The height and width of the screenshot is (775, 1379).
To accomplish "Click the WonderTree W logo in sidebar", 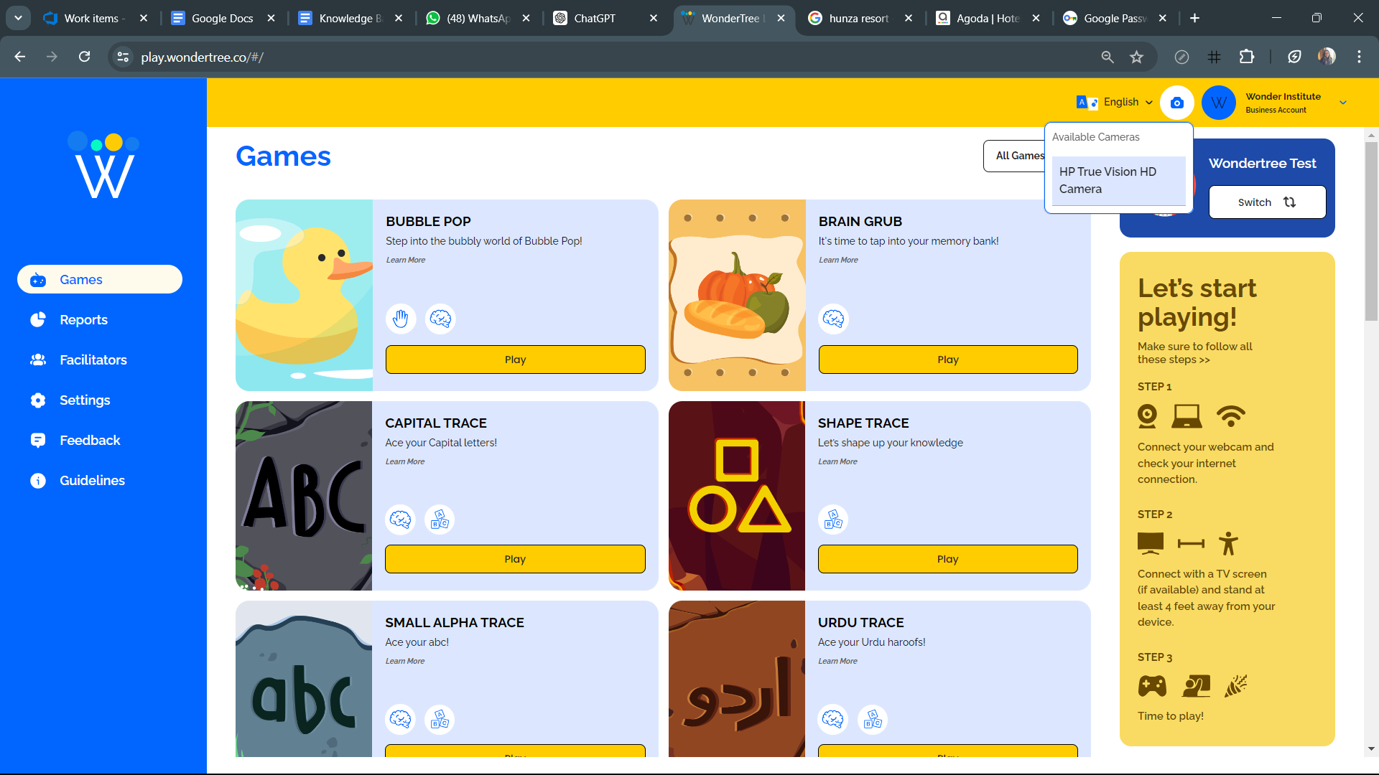I will click(x=104, y=166).
